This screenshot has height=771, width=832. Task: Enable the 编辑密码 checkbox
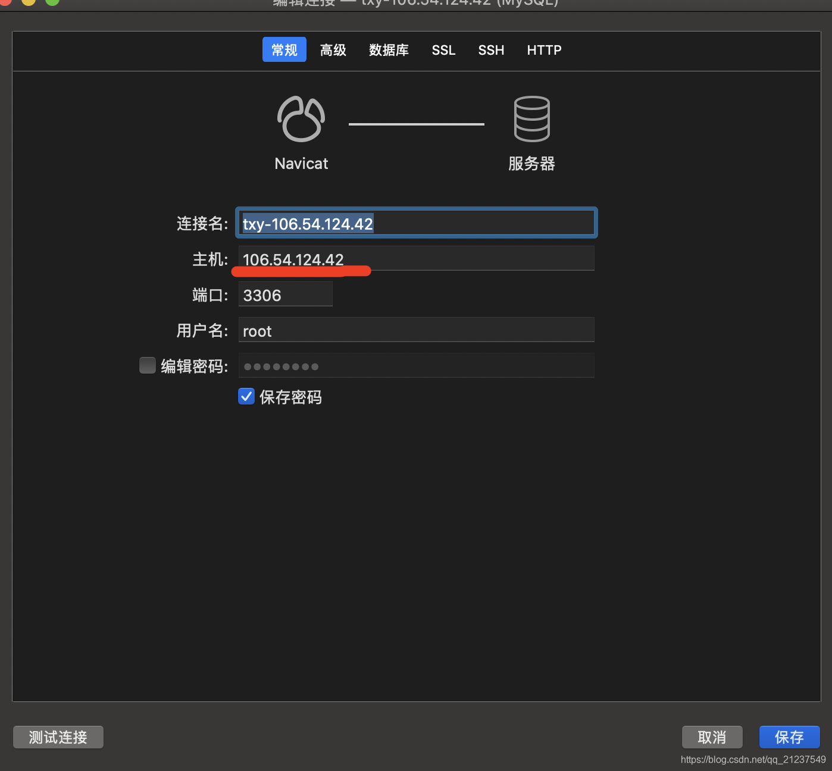pyautogui.click(x=148, y=365)
